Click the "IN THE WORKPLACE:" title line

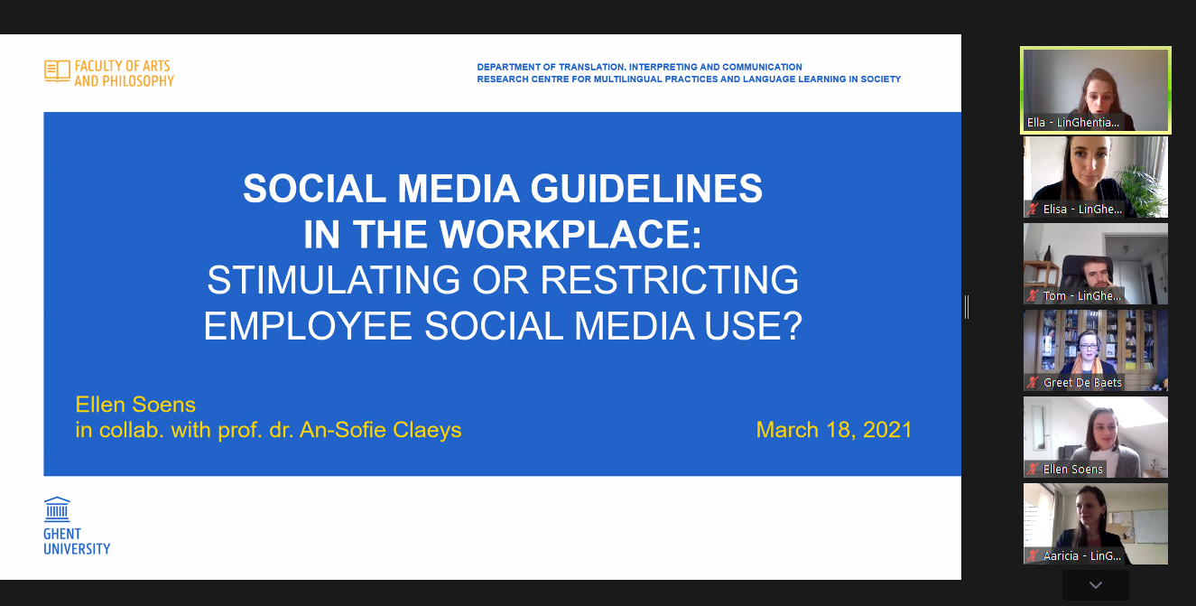pyautogui.click(x=503, y=235)
